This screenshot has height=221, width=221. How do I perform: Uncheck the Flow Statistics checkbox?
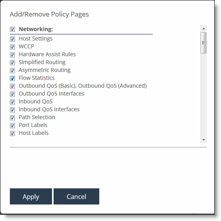point(13,78)
